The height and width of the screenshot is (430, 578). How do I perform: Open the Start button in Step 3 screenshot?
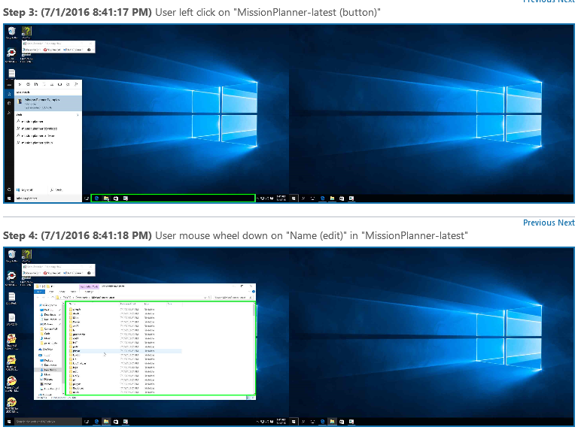[x=9, y=198]
